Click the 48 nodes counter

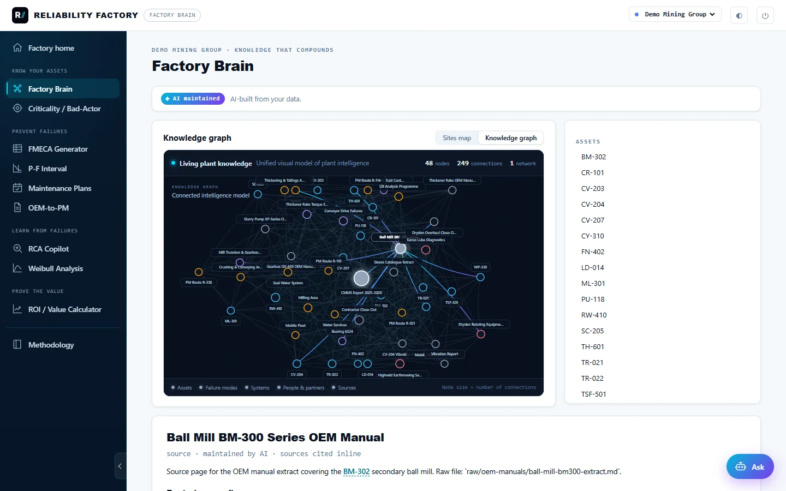[437, 163]
